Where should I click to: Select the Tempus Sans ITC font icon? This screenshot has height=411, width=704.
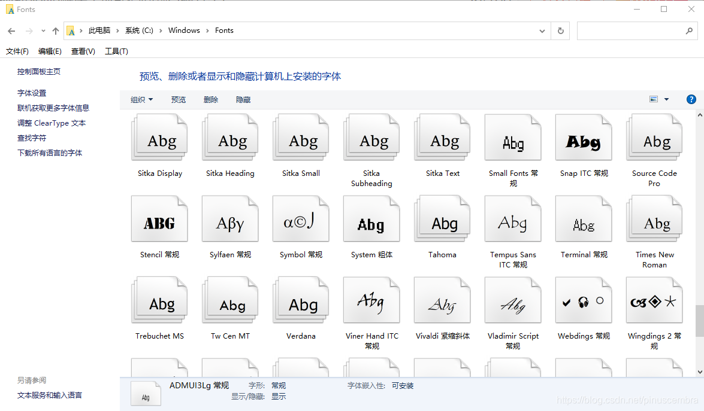tap(513, 219)
